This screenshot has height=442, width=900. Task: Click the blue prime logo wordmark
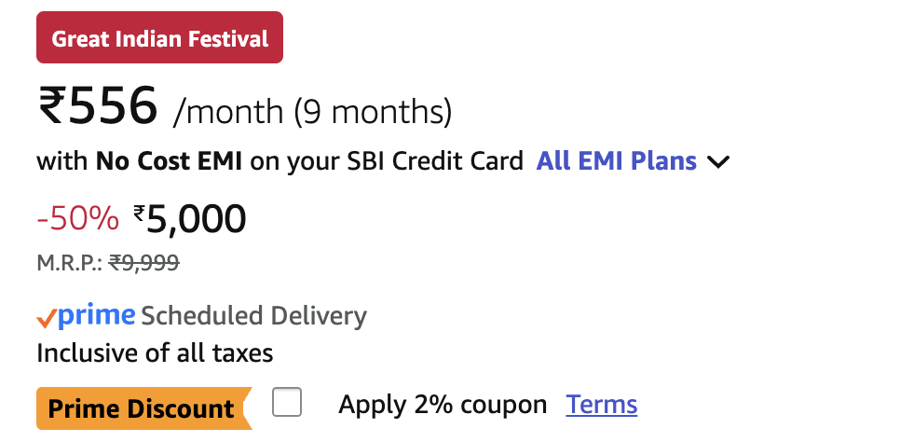(97, 316)
